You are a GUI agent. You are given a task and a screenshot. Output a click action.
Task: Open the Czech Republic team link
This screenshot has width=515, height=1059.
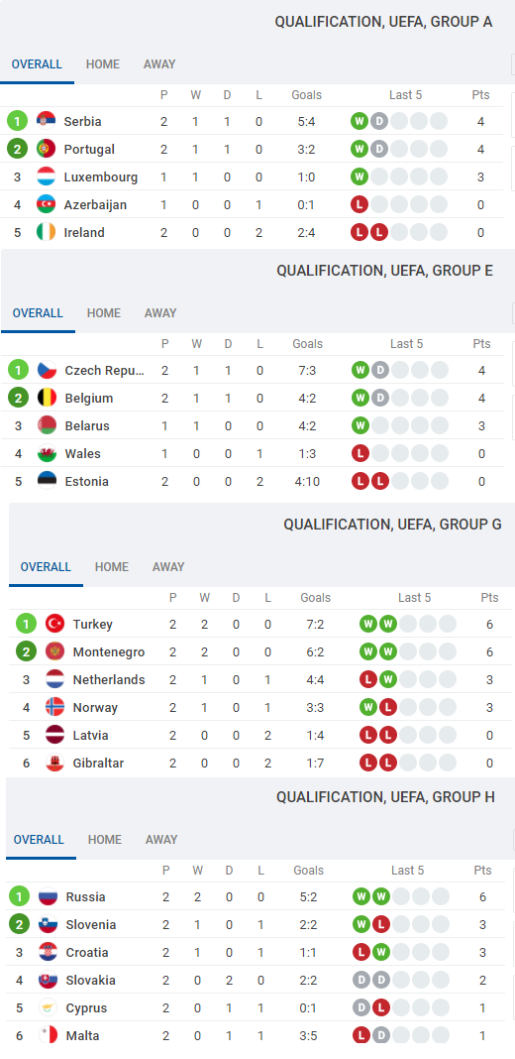click(x=105, y=371)
